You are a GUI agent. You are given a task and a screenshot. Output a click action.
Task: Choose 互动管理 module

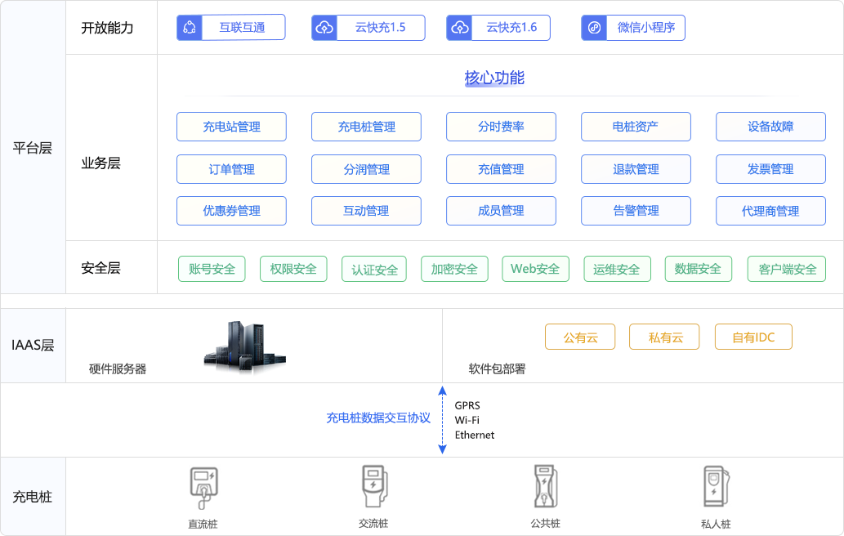366,211
